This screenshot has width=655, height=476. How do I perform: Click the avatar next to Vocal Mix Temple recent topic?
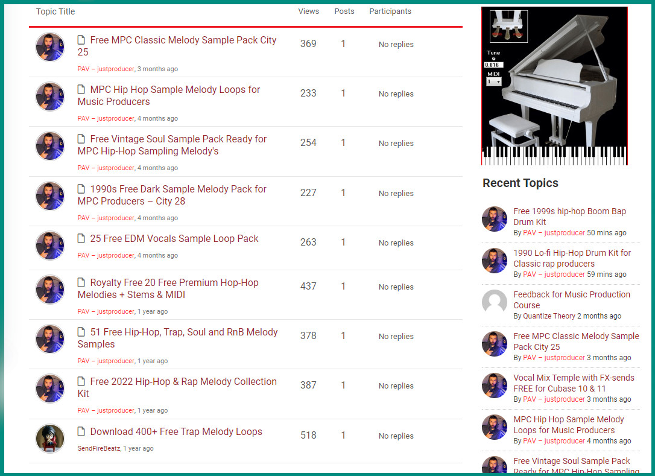click(495, 386)
